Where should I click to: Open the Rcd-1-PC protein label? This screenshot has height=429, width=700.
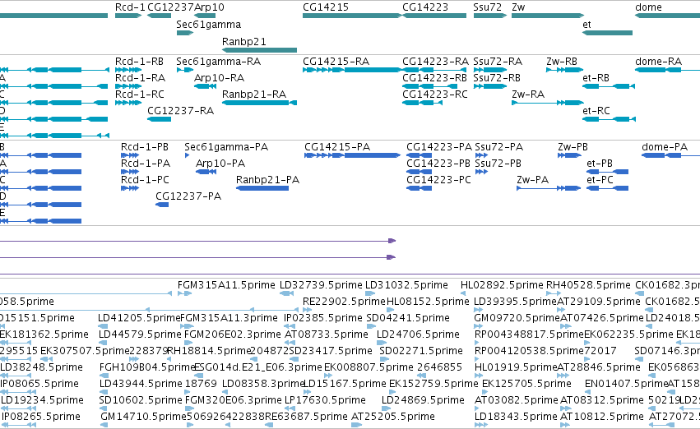pyautogui.click(x=145, y=180)
